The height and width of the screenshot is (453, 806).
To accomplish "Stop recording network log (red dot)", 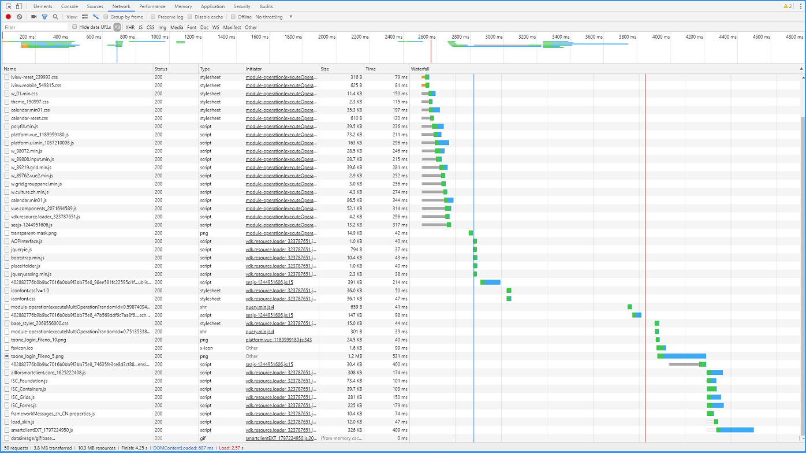I will 9,17.
